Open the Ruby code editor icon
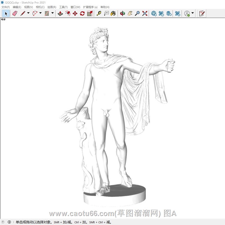The height and width of the screenshot is (225, 225). point(202,13)
